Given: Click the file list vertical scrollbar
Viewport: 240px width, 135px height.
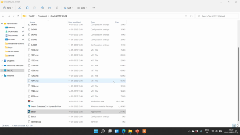Looking at the screenshot, I should coord(239,84).
